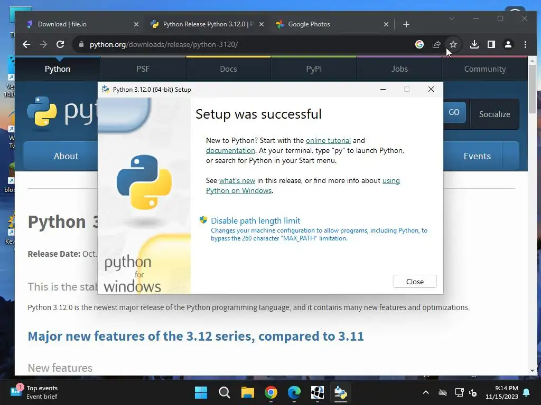Close the Python Release tab

tap(262, 24)
